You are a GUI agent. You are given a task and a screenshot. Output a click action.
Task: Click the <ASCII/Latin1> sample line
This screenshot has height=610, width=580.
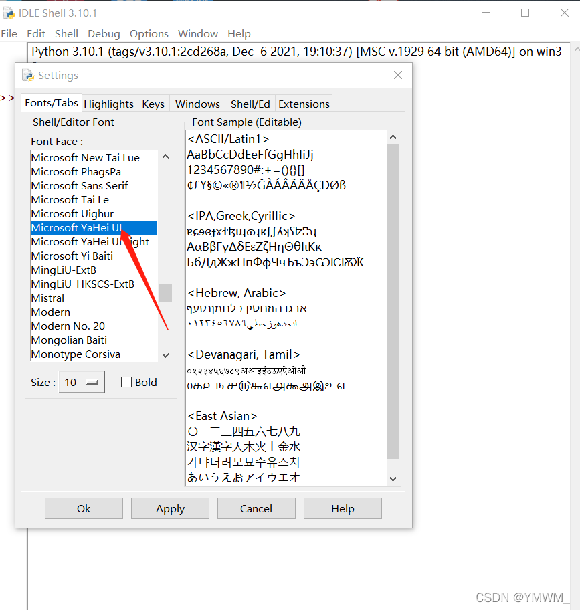pyautogui.click(x=228, y=139)
